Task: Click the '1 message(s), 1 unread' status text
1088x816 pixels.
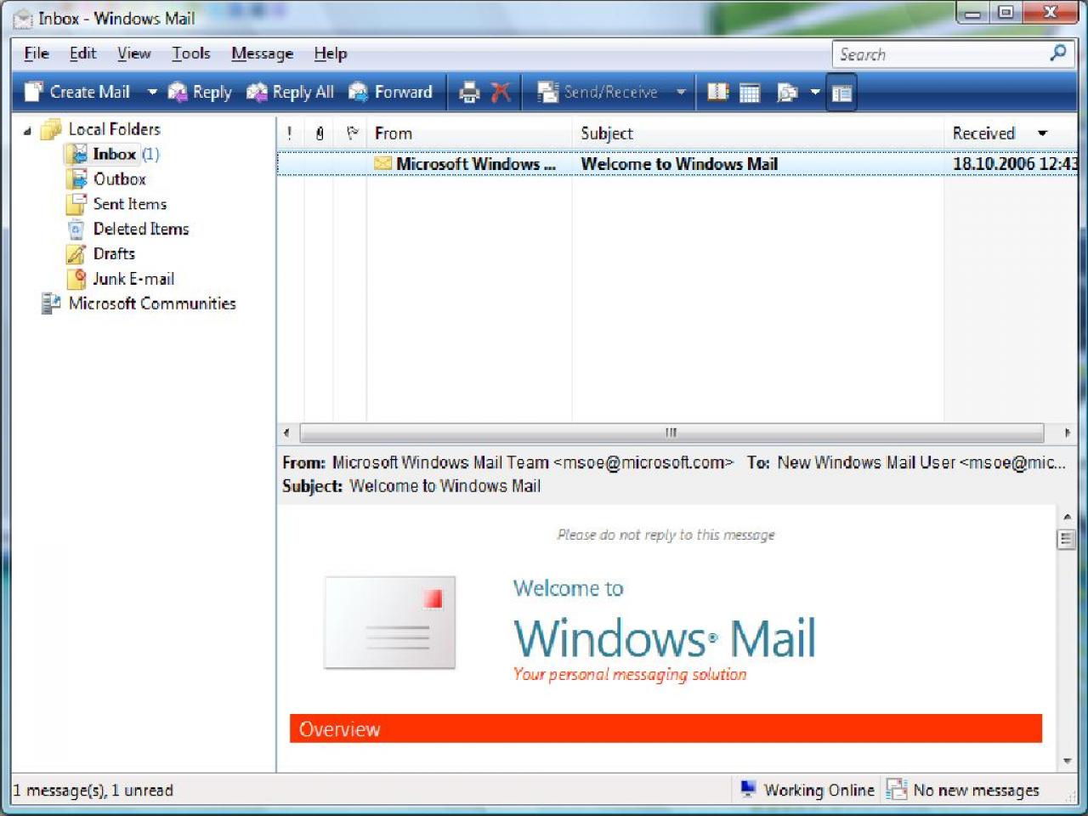Action: (x=93, y=790)
